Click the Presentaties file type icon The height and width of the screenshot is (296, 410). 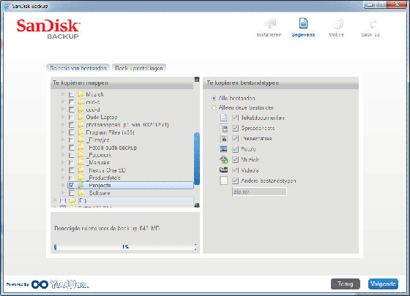[223, 139]
